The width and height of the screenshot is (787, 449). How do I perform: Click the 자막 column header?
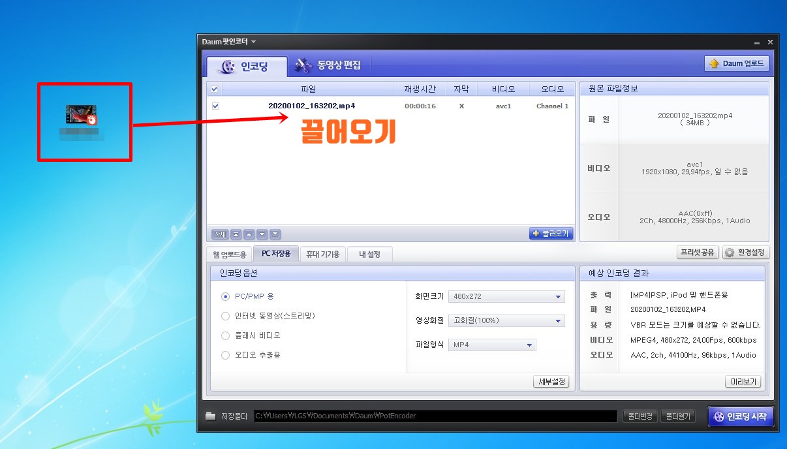tap(461, 89)
